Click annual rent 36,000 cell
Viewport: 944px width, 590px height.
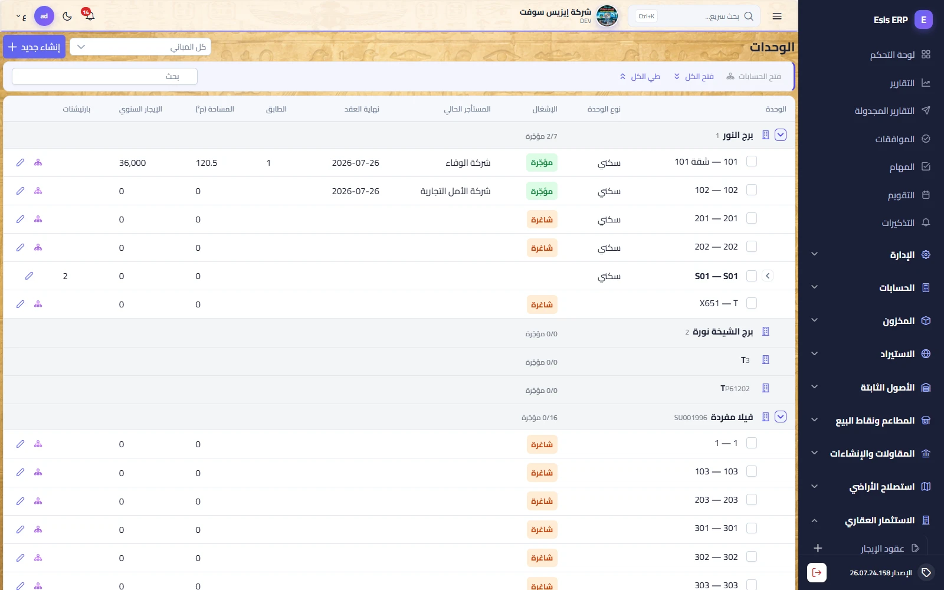pos(132,163)
